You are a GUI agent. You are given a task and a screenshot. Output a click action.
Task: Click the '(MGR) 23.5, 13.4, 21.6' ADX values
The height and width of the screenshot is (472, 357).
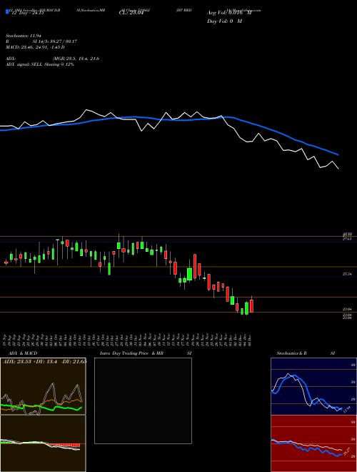(76, 59)
